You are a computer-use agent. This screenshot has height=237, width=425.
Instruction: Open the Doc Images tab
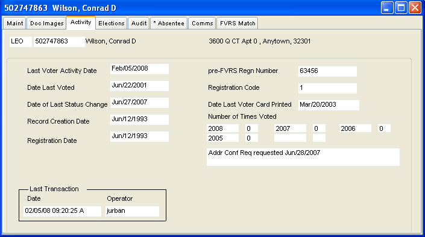(x=46, y=24)
